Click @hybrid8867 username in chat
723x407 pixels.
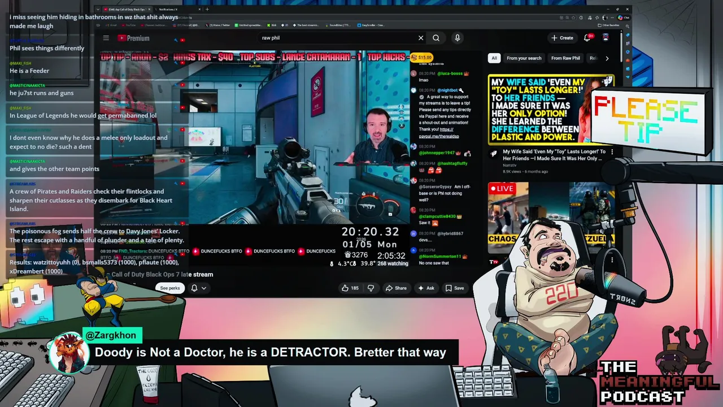coord(450,233)
